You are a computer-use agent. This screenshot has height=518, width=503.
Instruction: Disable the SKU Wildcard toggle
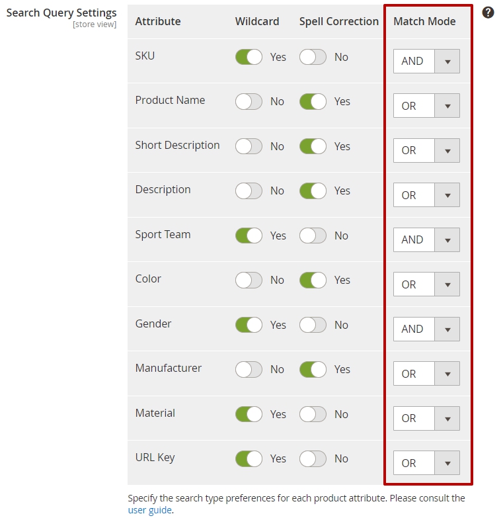pyautogui.click(x=249, y=57)
